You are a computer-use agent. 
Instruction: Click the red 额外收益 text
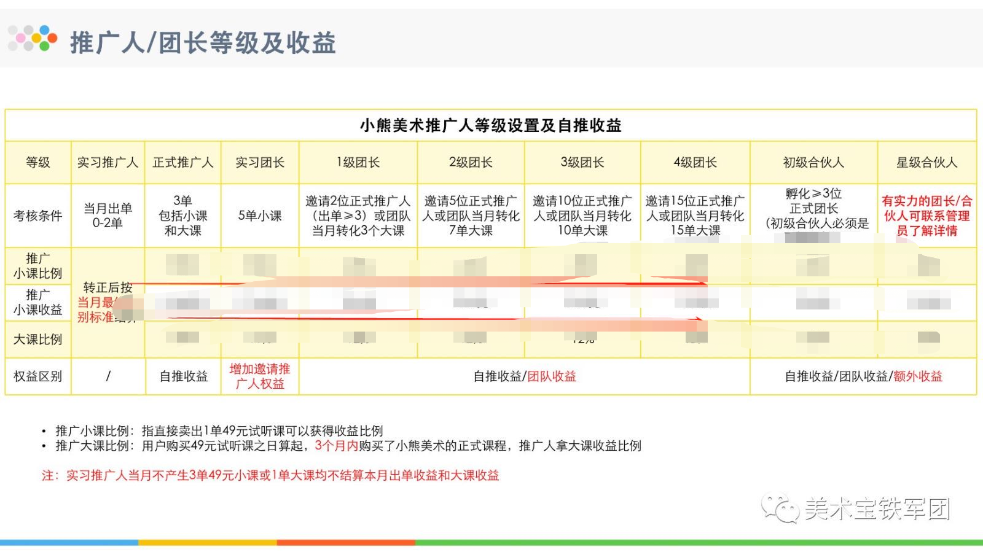(x=918, y=376)
